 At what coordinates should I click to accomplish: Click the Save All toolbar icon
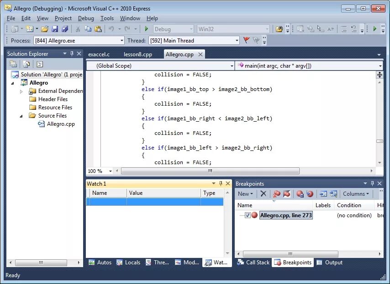65,29
